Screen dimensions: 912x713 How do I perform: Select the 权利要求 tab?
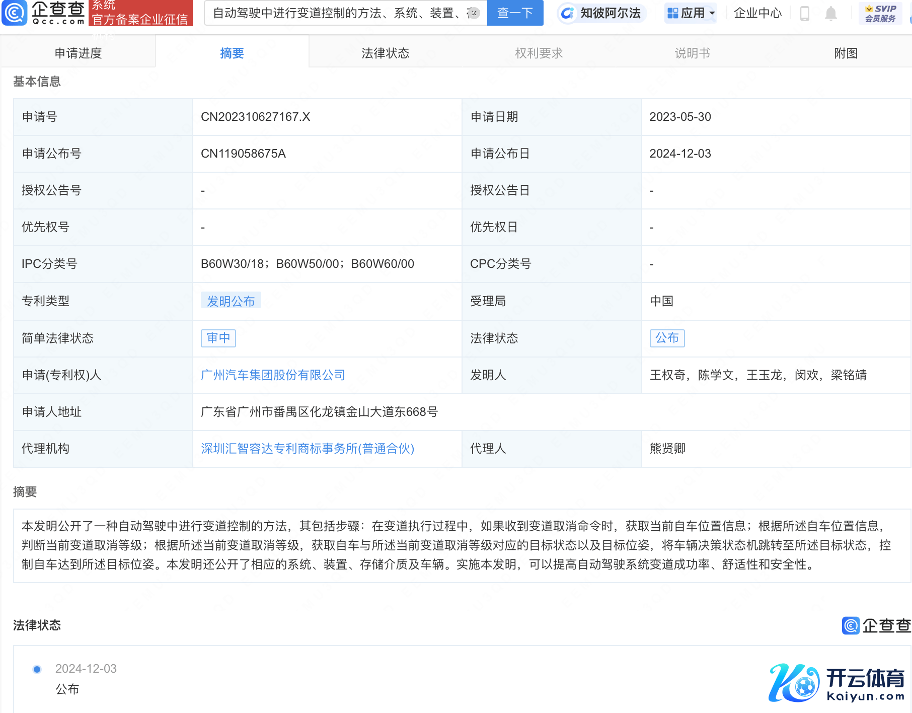(539, 53)
